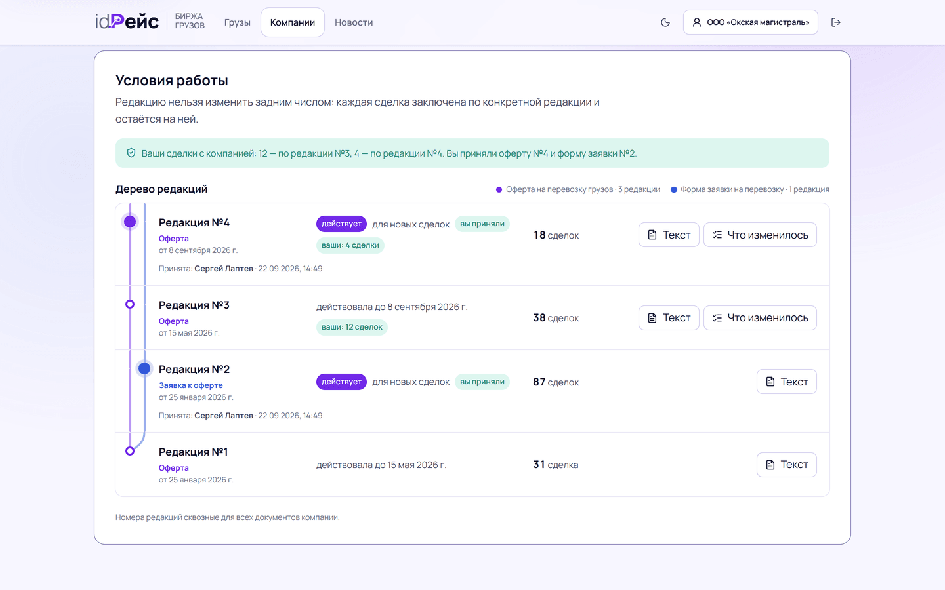This screenshot has height=590, width=945.
Task: Click the idРейс logo
Action: click(x=127, y=22)
